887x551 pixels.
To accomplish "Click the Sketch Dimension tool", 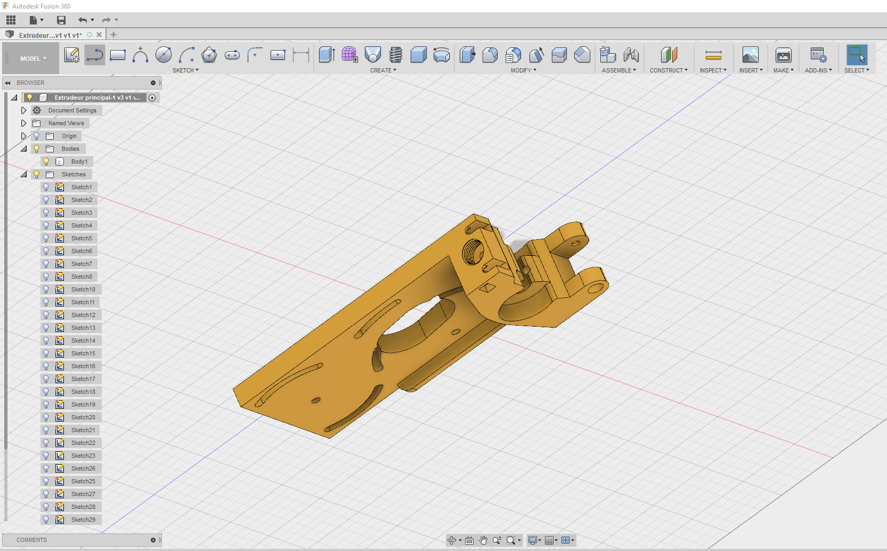I will [301, 55].
